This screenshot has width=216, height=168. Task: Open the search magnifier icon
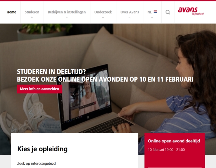point(168,12)
